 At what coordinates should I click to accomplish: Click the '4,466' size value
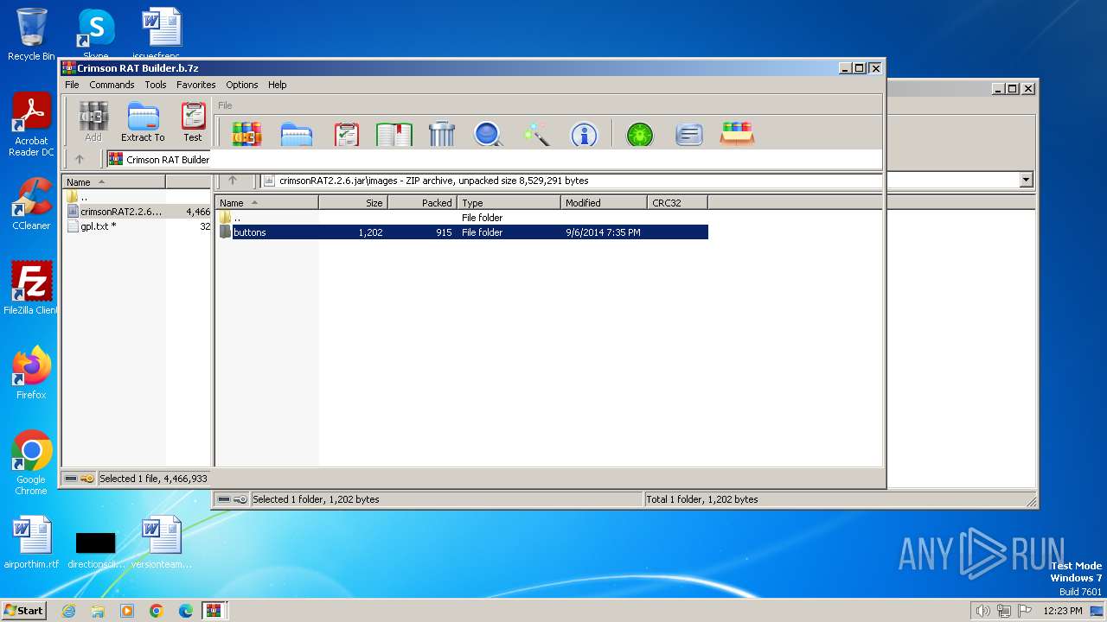point(198,212)
